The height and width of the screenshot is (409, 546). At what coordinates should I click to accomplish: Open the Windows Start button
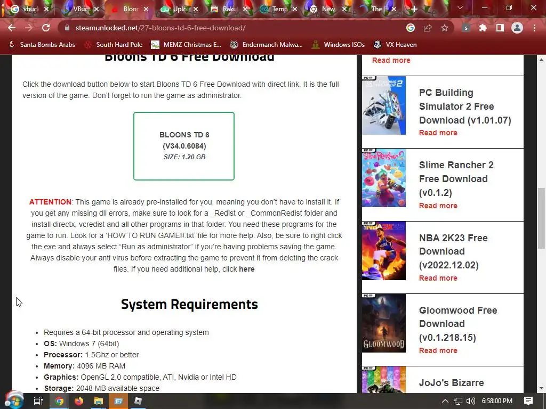pyautogui.click(x=14, y=401)
